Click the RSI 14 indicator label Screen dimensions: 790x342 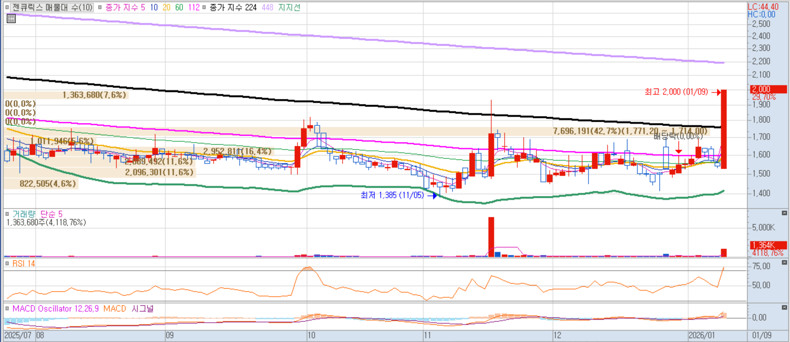[x=24, y=263]
